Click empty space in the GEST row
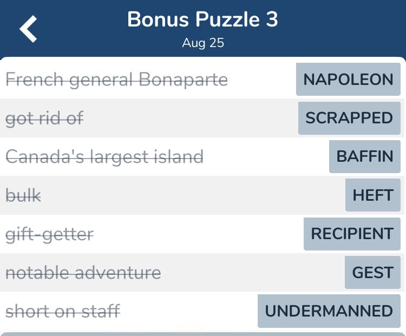 (x=252, y=273)
